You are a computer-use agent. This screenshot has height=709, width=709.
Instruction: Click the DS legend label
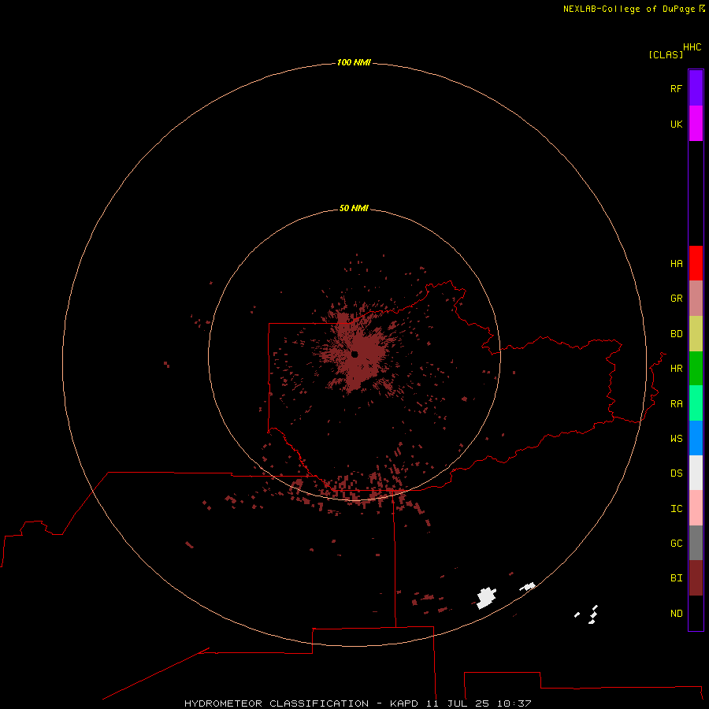click(x=676, y=473)
